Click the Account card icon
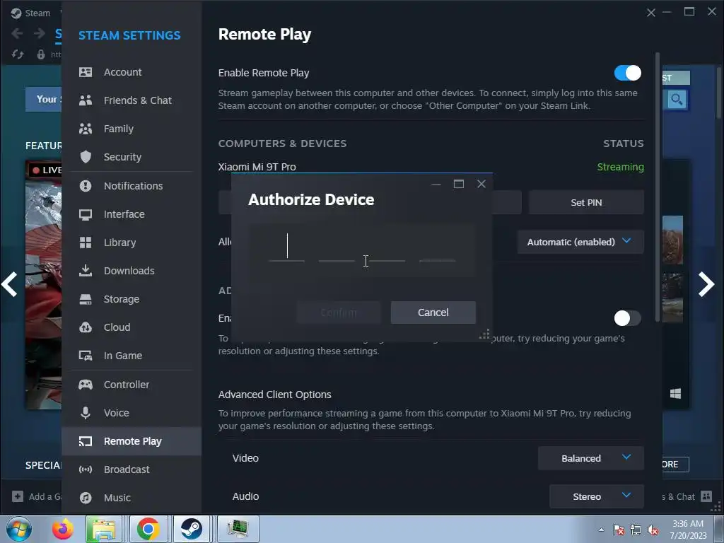724x543 pixels. tap(86, 72)
